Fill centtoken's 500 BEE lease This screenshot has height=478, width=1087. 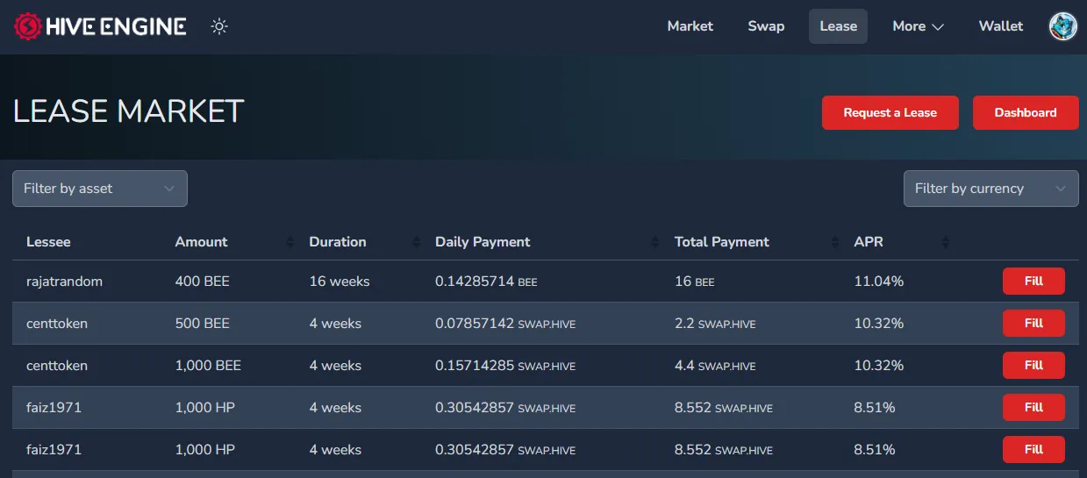tap(1033, 324)
